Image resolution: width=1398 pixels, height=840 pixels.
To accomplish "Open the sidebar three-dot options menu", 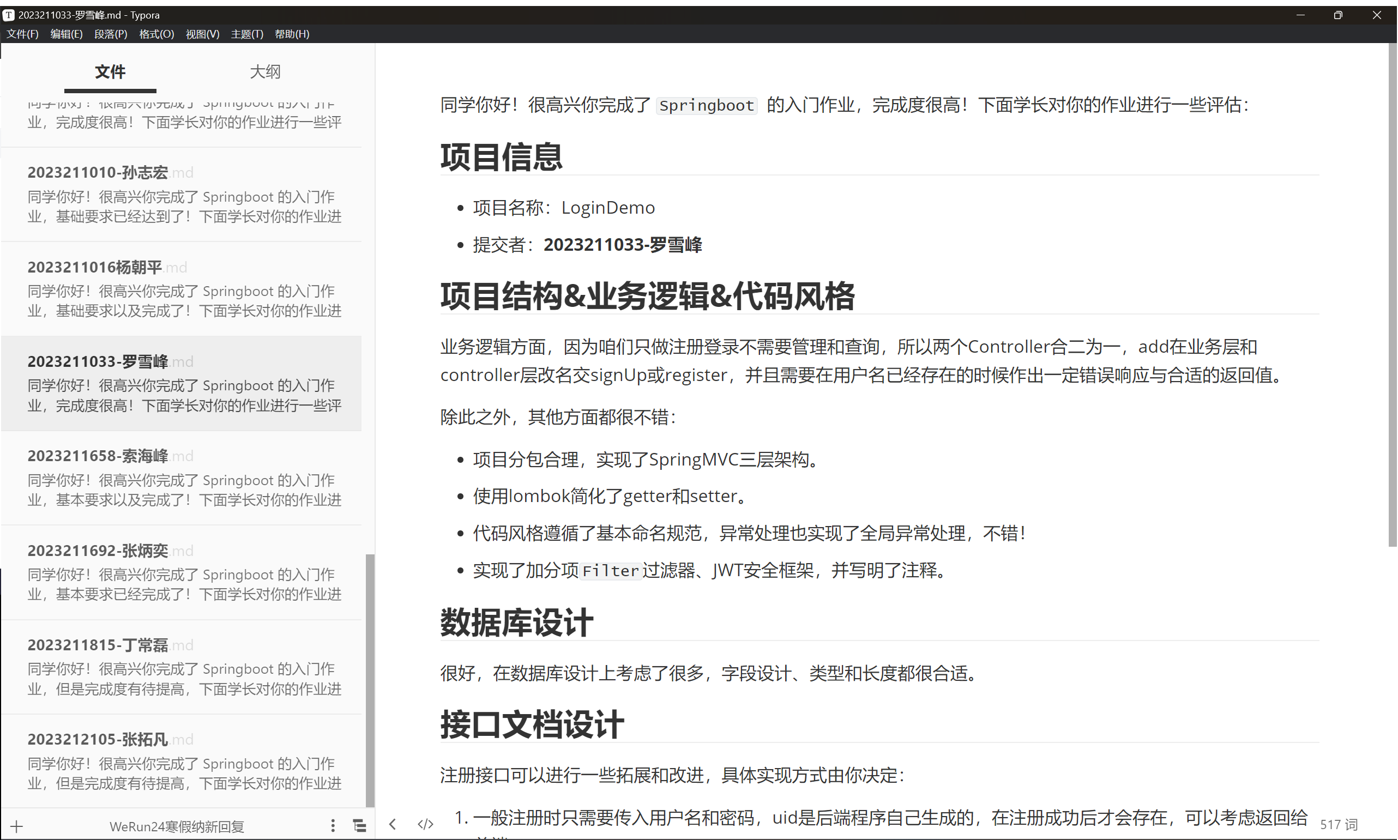I will coord(333,825).
